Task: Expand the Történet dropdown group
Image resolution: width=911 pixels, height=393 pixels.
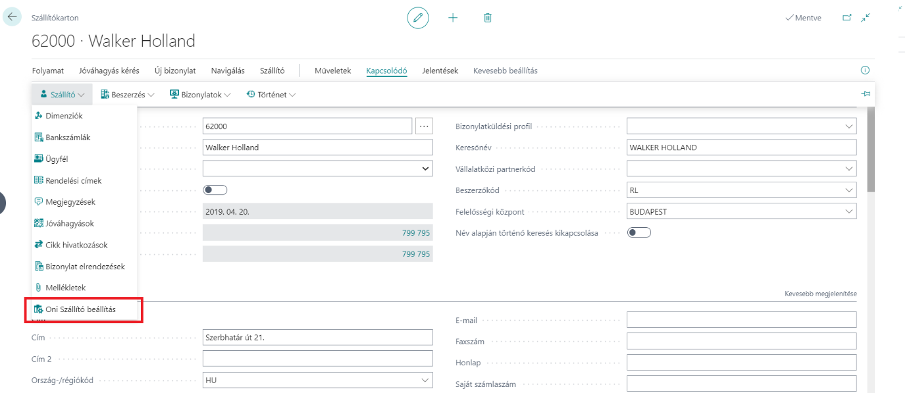Action: (271, 95)
